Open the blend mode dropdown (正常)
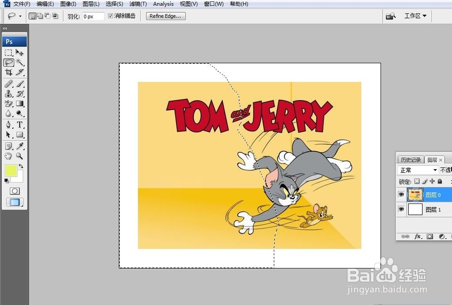The width and height of the screenshot is (452, 305). pos(418,170)
